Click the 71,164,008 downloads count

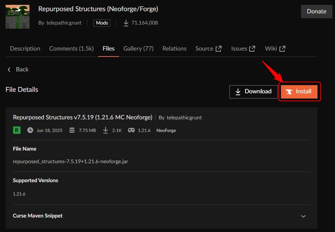click(145, 23)
